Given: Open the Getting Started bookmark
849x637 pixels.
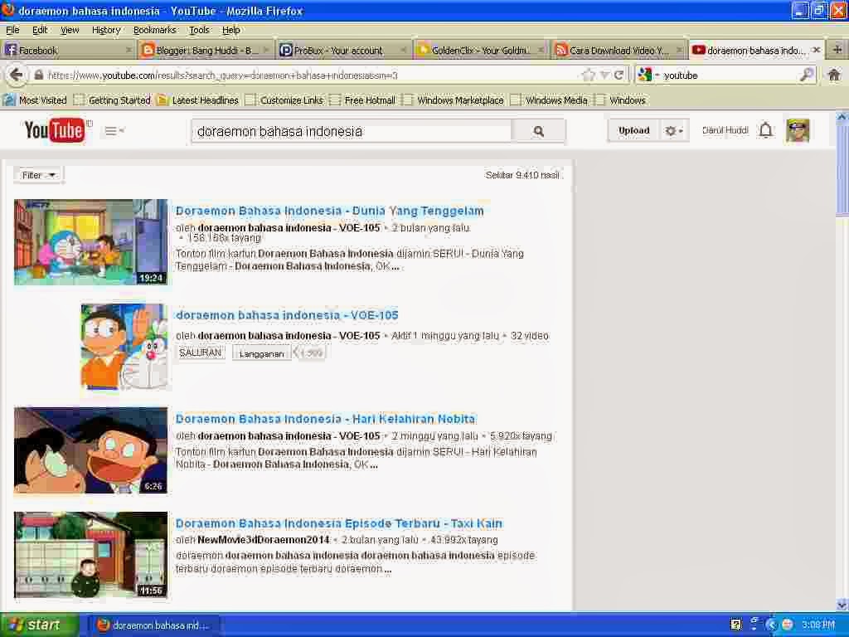Looking at the screenshot, I should pos(113,100).
